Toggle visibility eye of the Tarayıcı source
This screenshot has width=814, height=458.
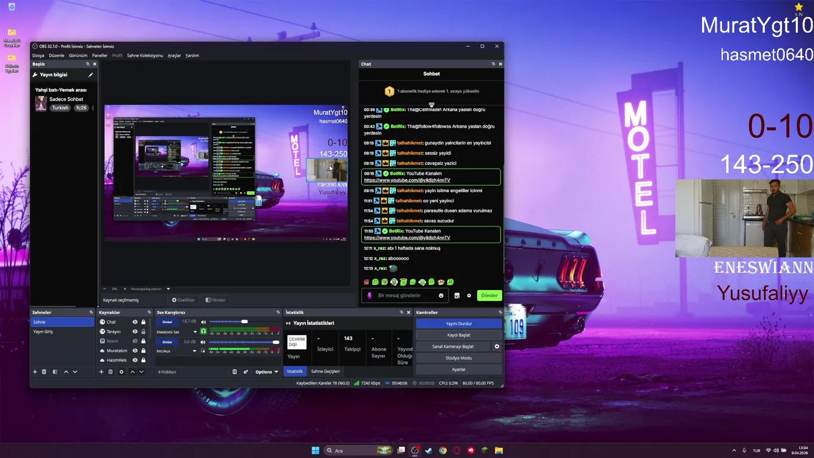[135, 331]
